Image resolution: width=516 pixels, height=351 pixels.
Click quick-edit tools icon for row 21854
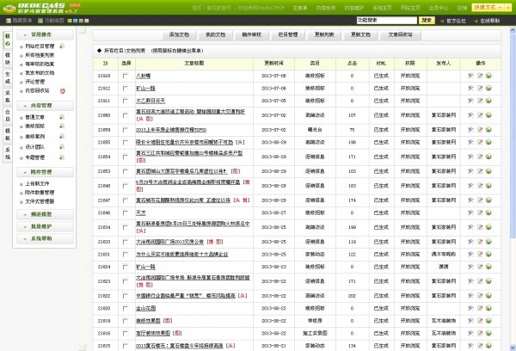pyautogui.click(x=470, y=157)
